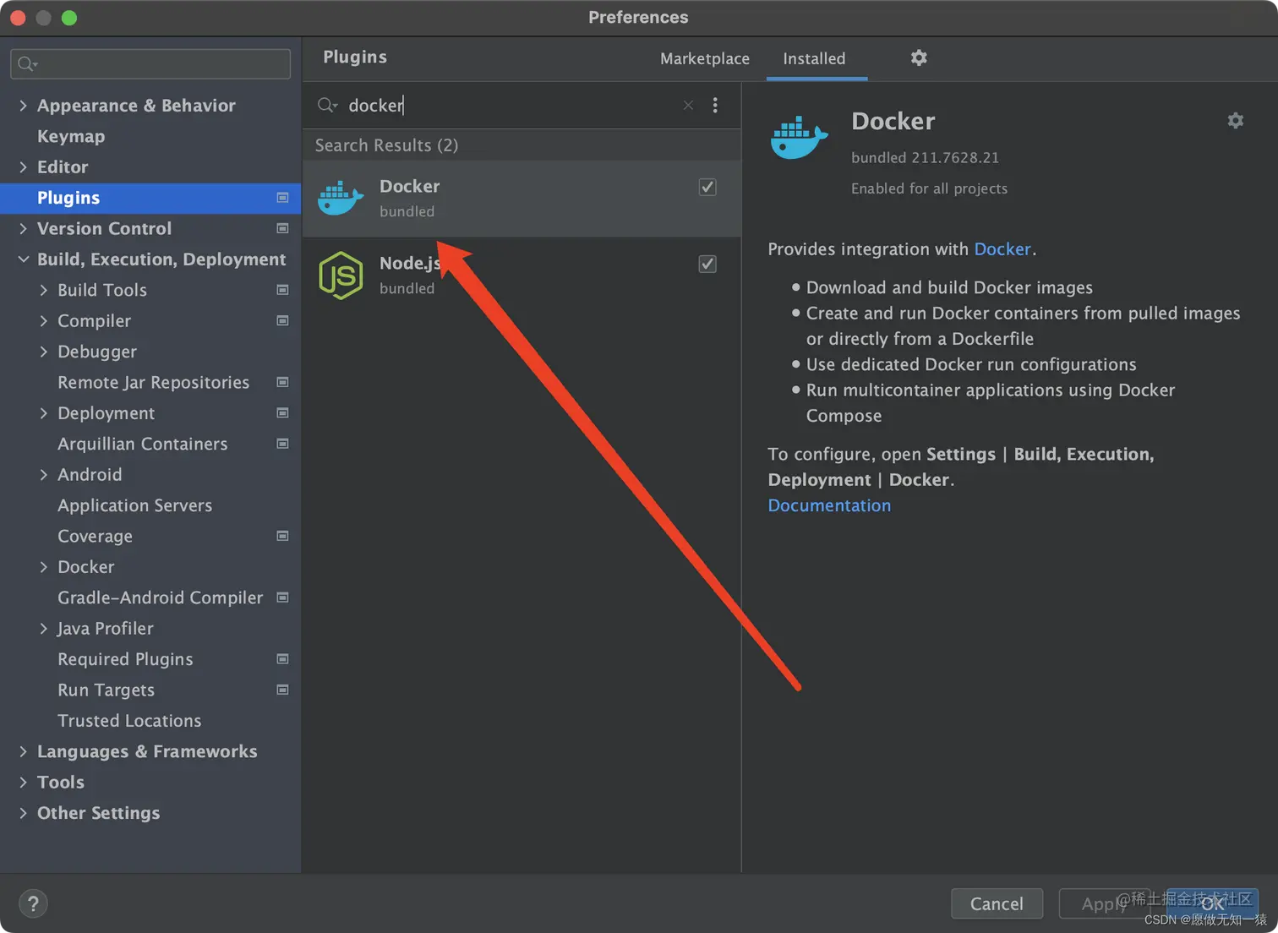This screenshot has width=1278, height=933.
Task: Open the help question mark button
Action: click(x=33, y=903)
